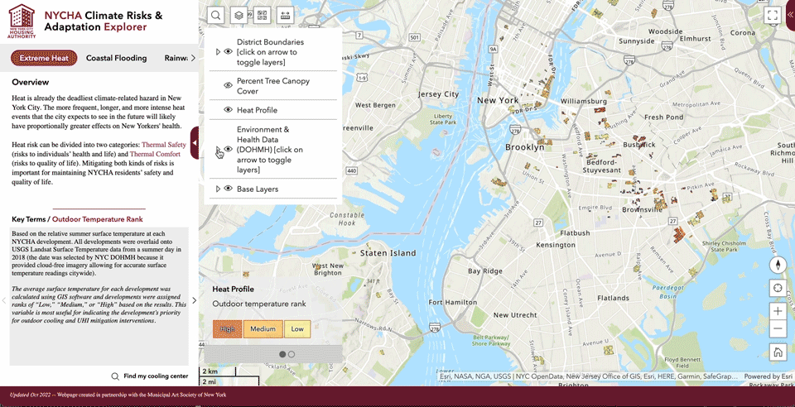This screenshot has width=795, height=407.
Task: Select the Medium temperature rank swatch
Action: [263, 329]
